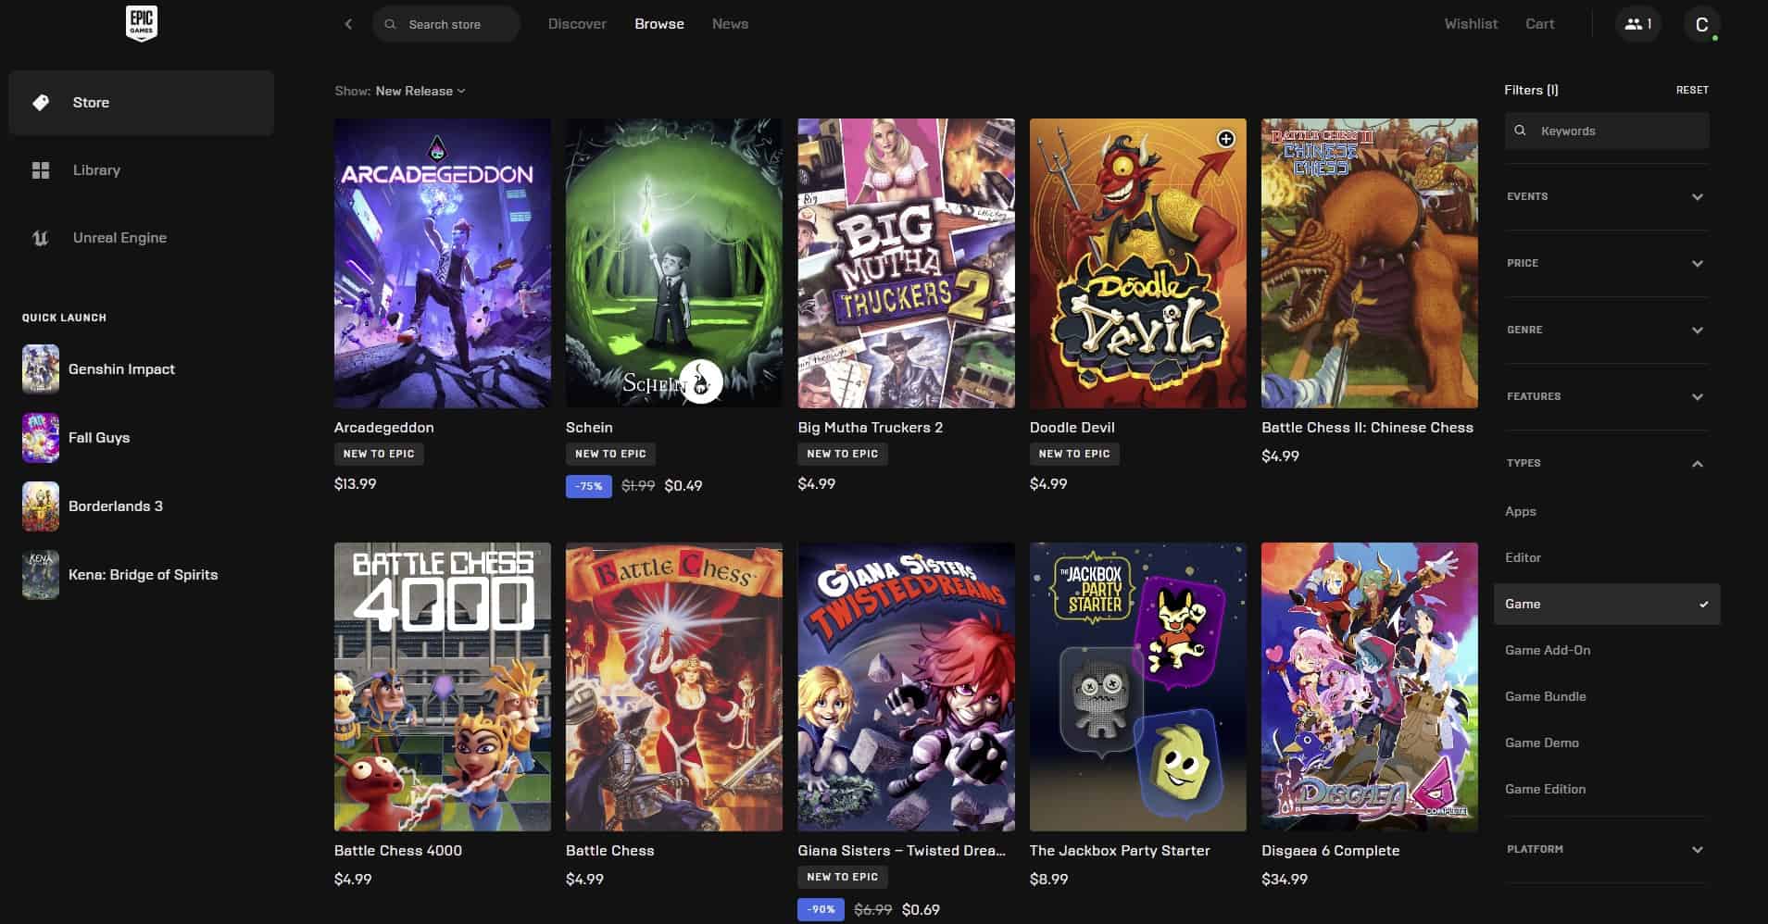The width and height of the screenshot is (1768, 924).
Task: Open your Wishlist
Action: click(1471, 23)
